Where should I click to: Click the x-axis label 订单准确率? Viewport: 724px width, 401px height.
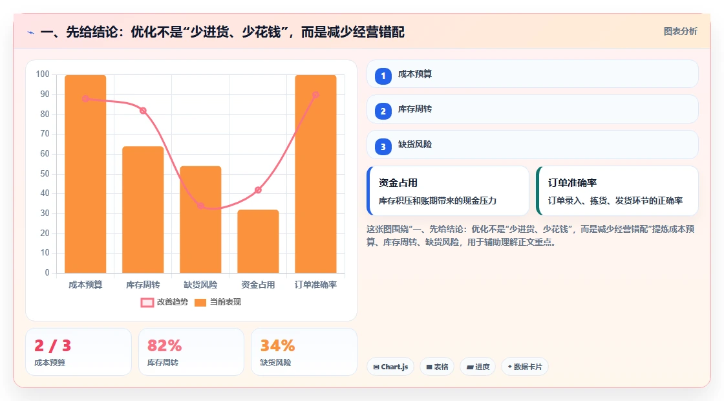pyautogui.click(x=316, y=285)
